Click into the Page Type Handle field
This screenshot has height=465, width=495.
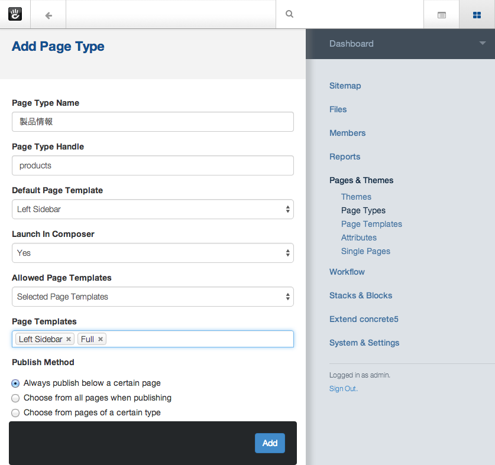tap(153, 165)
